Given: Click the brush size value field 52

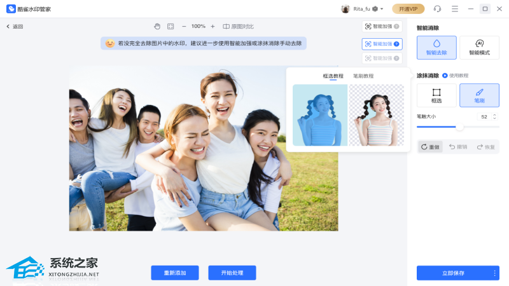Looking at the screenshot, I should (484, 117).
